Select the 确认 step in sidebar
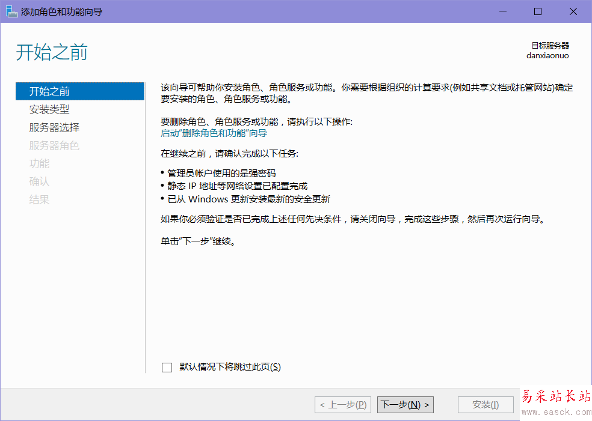The image size is (592, 421). click(x=39, y=181)
